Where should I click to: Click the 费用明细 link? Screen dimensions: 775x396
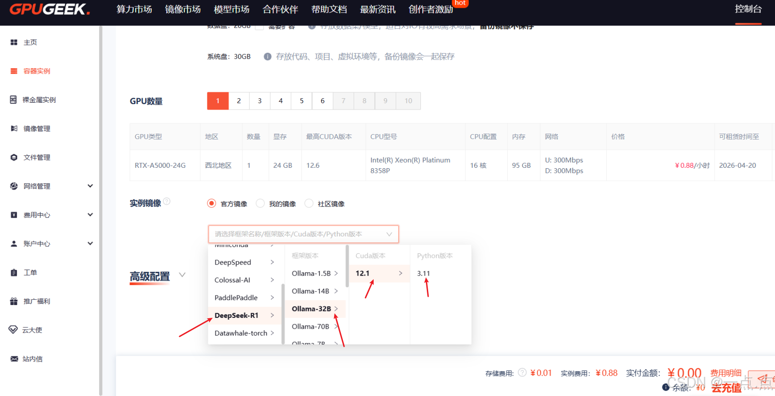(x=726, y=373)
